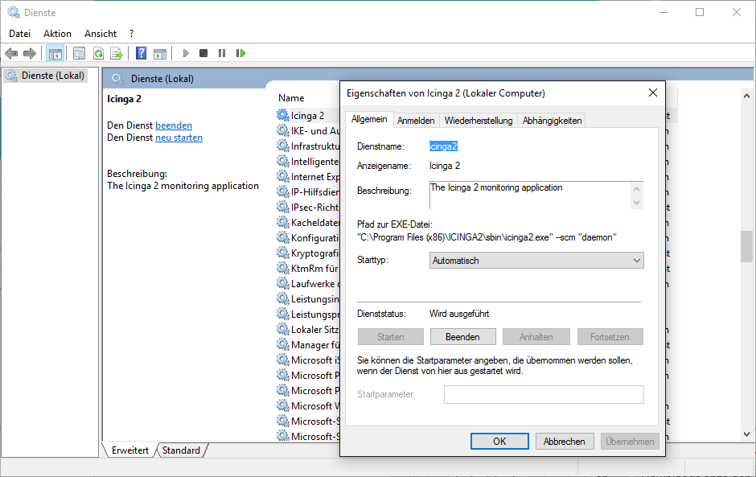Viewport: 756px width, 477px height.
Task: Click the 'neu starten' service link
Action: [x=179, y=138]
